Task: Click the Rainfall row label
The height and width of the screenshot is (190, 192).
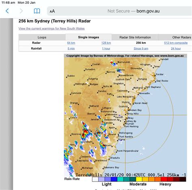Action: pyautogui.click(x=36, y=49)
